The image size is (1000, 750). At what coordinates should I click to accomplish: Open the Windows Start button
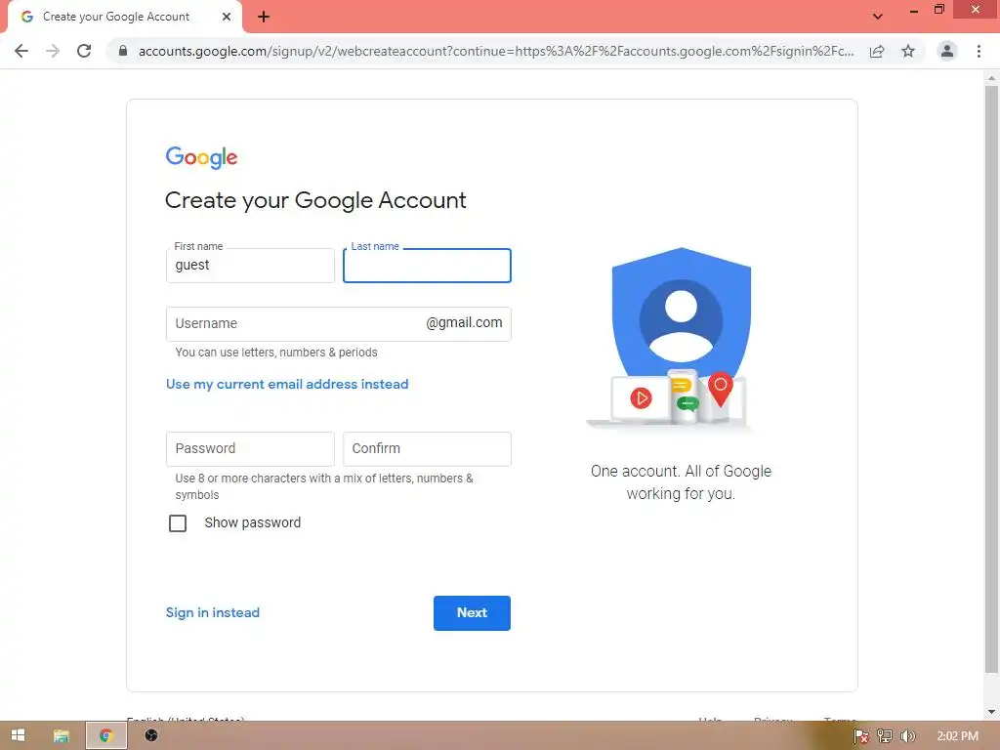pos(19,735)
